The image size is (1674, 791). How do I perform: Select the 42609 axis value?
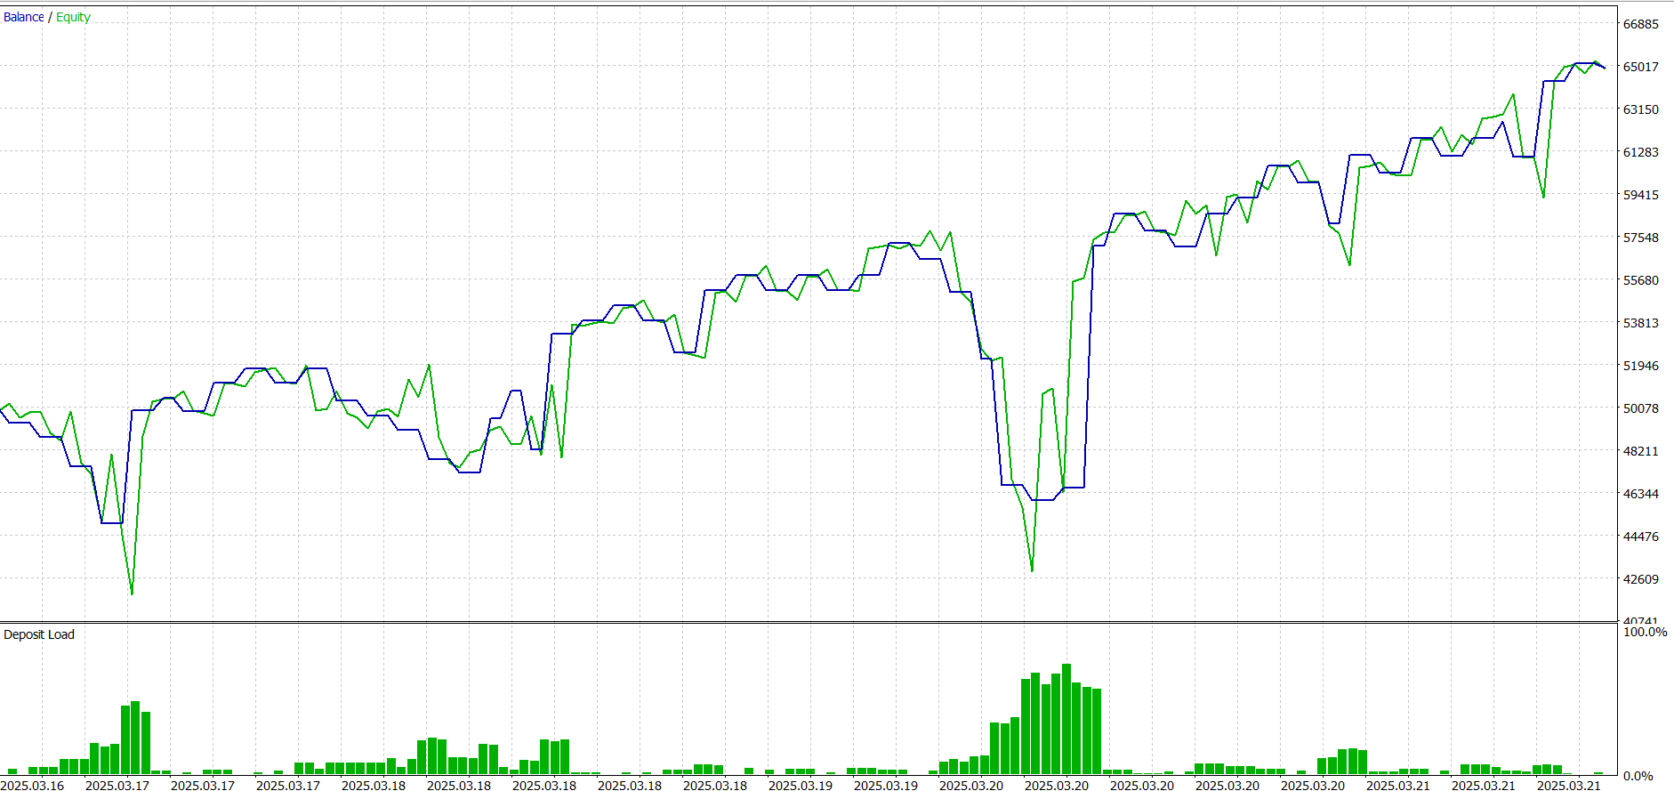point(1640,579)
